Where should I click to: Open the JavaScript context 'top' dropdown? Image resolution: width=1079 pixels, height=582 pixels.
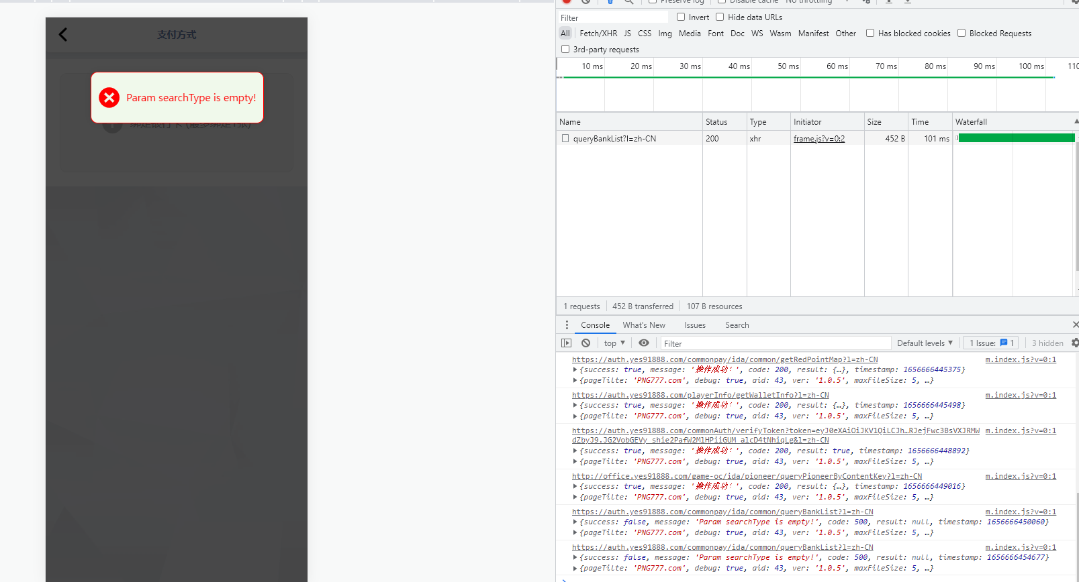(614, 343)
